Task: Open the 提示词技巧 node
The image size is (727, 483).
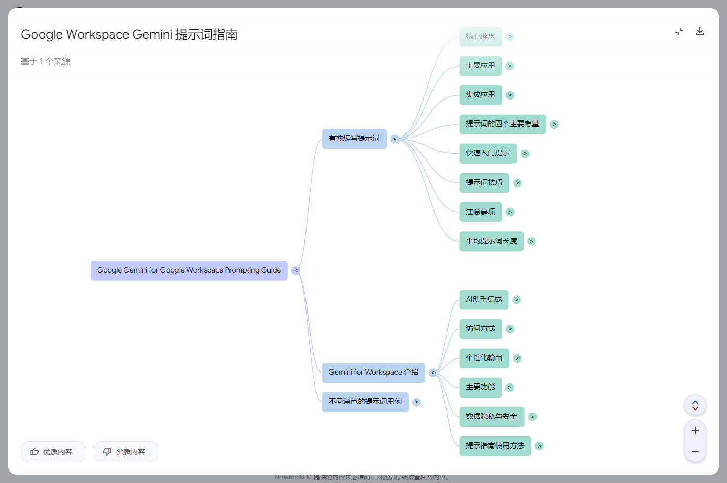Action: click(x=484, y=183)
